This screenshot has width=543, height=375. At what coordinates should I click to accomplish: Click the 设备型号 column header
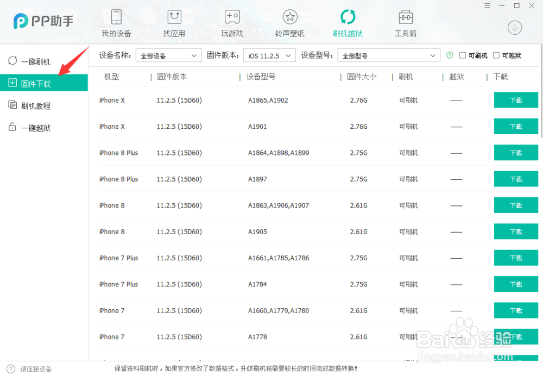click(261, 77)
